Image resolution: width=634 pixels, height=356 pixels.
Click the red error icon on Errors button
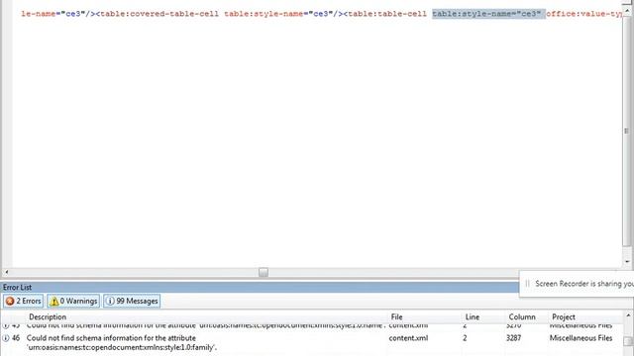point(10,301)
